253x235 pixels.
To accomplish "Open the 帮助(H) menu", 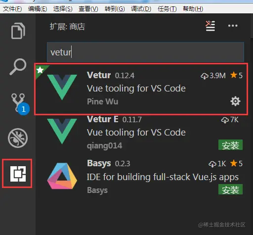I will 193,9.
